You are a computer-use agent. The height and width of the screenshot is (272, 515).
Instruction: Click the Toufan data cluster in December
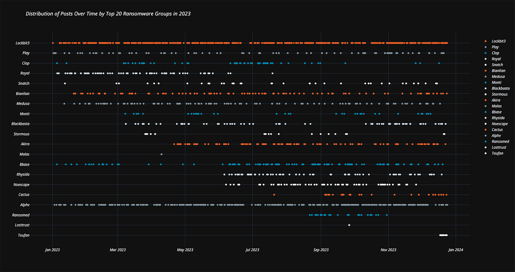tap(443, 235)
